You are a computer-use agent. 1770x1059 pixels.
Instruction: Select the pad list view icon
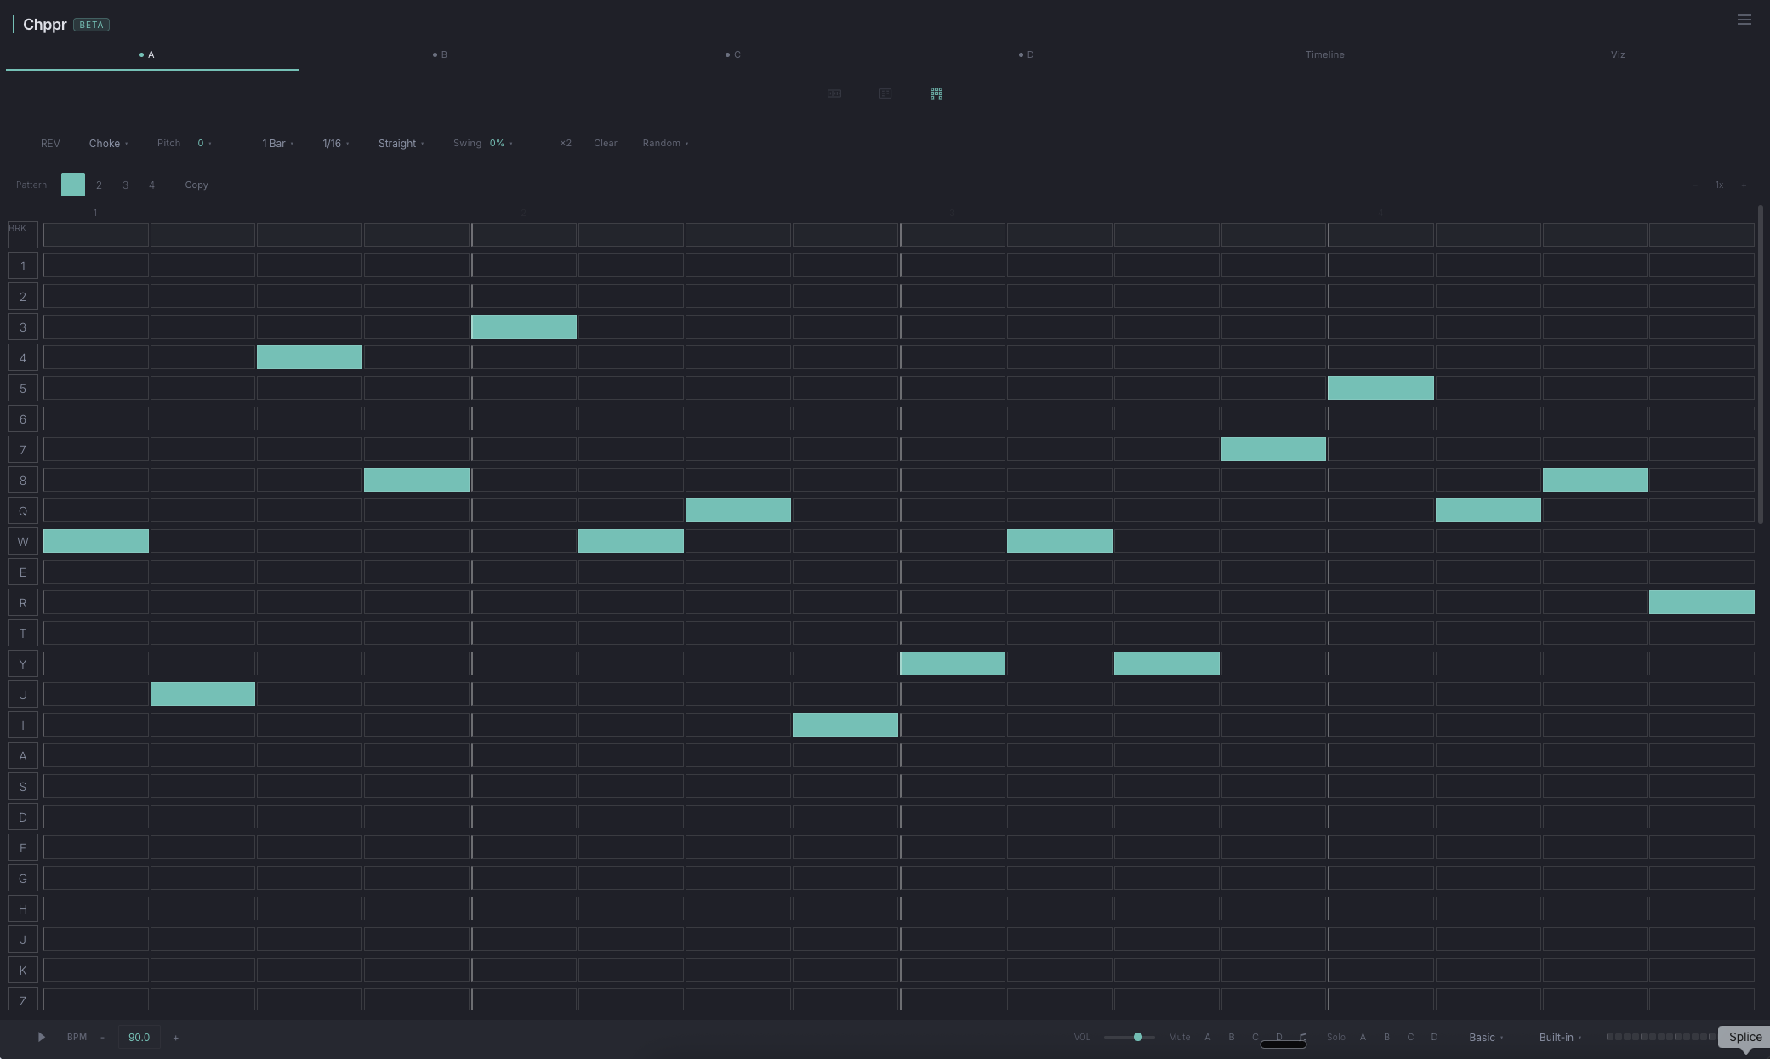pos(885,94)
